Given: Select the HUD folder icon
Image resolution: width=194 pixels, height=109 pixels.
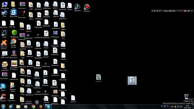Looking at the screenshot, I should click(x=22, y=54).
